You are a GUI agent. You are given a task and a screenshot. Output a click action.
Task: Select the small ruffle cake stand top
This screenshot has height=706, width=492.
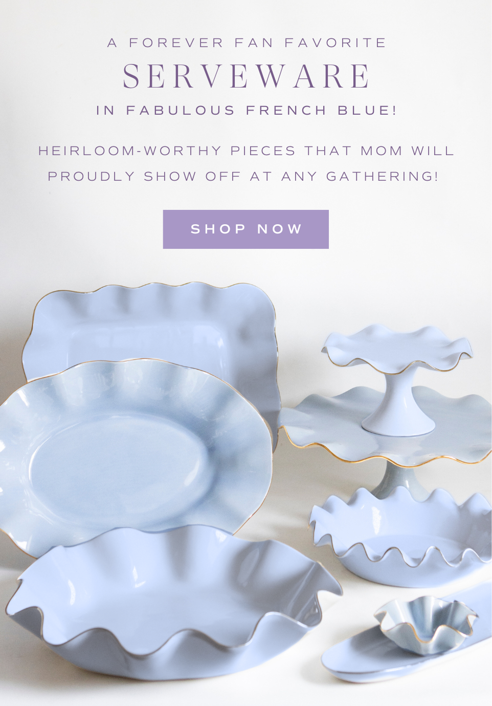[397, 348]
